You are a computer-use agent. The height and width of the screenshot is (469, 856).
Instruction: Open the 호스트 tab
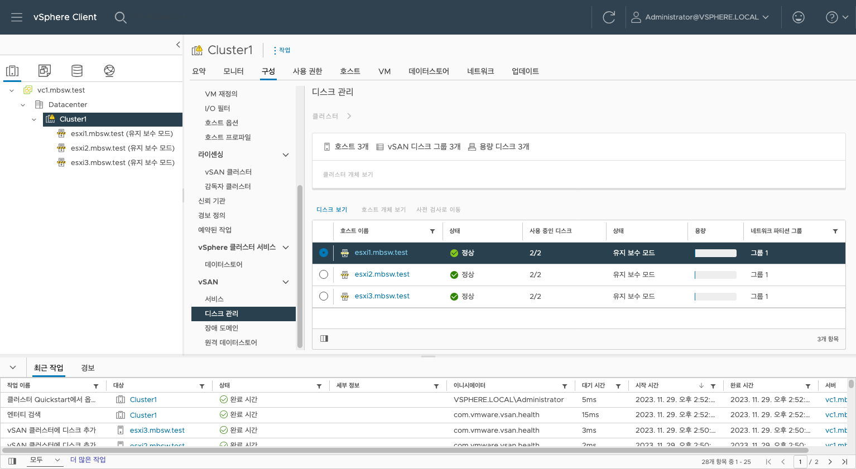tap(350, 71)
